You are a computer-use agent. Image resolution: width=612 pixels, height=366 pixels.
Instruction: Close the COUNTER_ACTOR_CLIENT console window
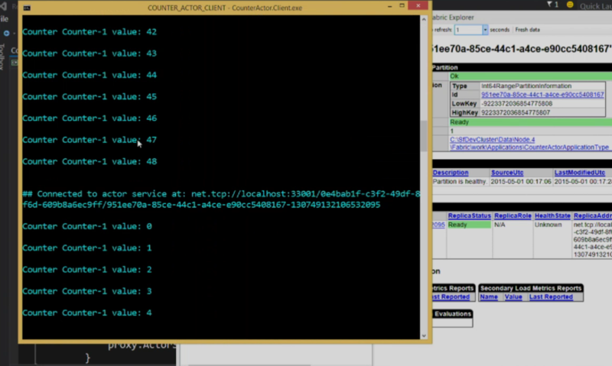[x=418, y=5]
